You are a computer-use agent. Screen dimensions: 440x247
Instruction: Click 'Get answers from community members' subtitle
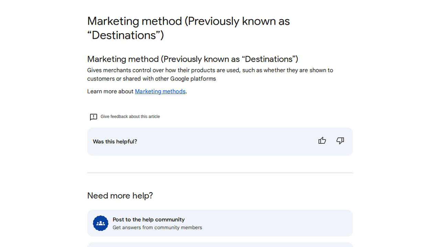point(157,227)
